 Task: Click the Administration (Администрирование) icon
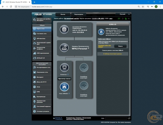click(34, 102)
